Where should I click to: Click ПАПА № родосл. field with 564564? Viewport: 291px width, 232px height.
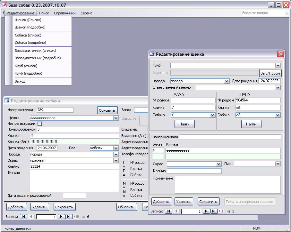(x=258, y=100)
